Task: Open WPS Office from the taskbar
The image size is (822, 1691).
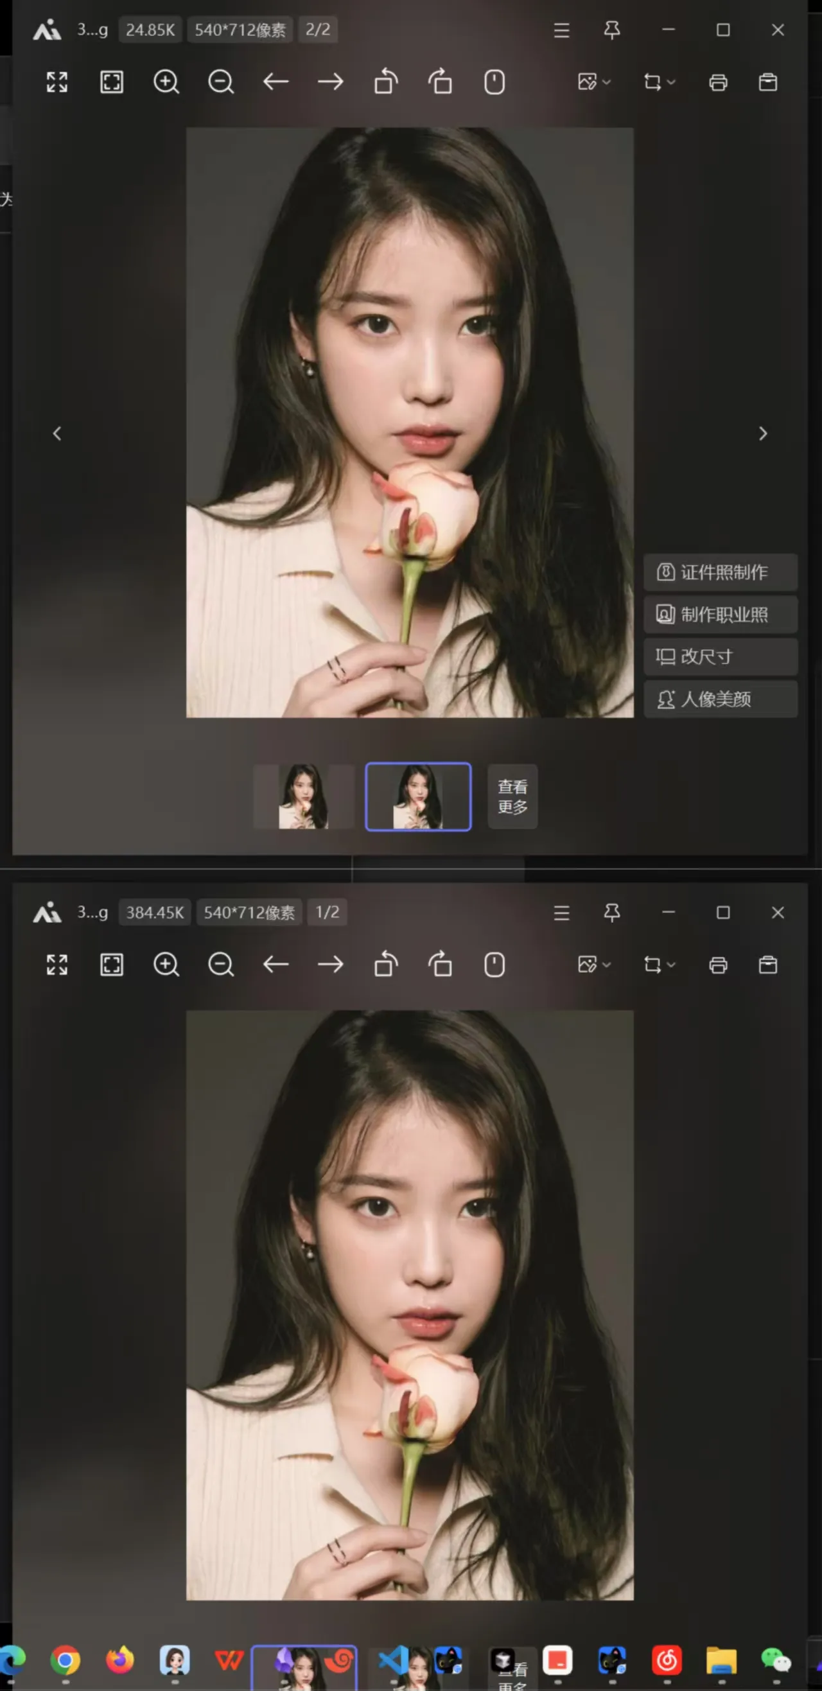Action: point(229,1661)
